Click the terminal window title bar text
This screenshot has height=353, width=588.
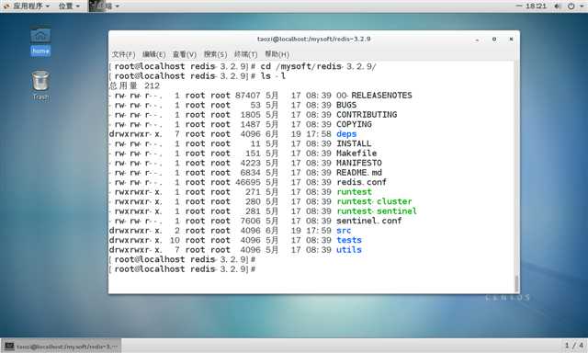313,39
